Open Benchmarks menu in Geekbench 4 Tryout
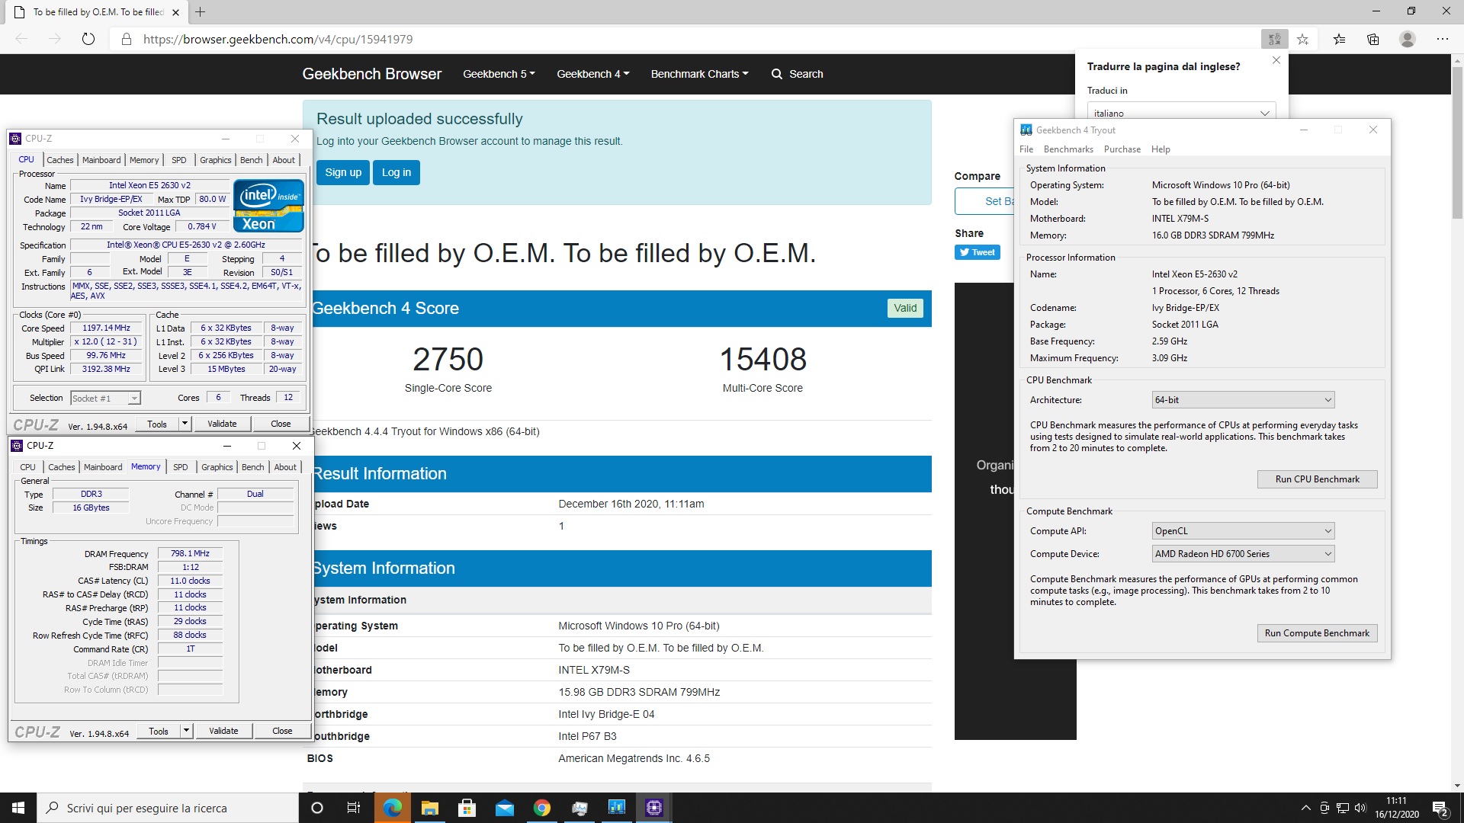 [1068, 149]
